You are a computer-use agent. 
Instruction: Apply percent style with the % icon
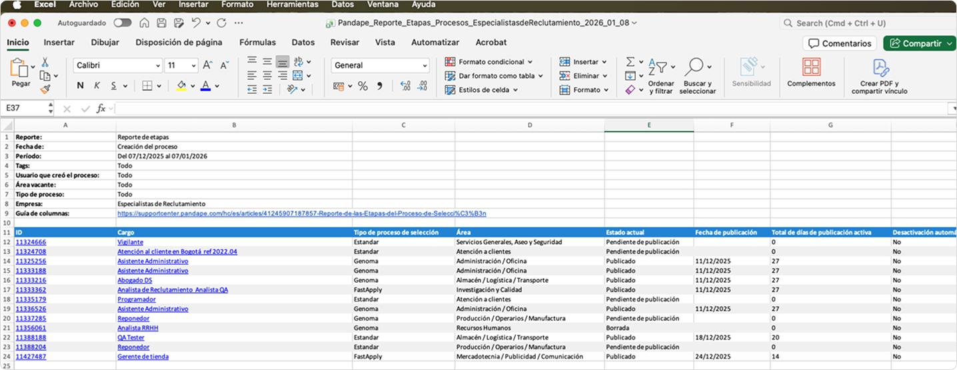(x=363, y=87)
